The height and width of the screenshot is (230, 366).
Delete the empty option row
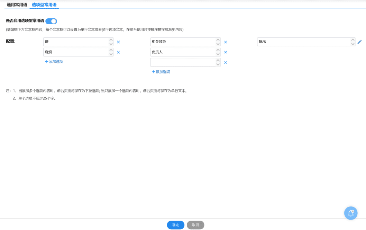click(x=226, y=62)
